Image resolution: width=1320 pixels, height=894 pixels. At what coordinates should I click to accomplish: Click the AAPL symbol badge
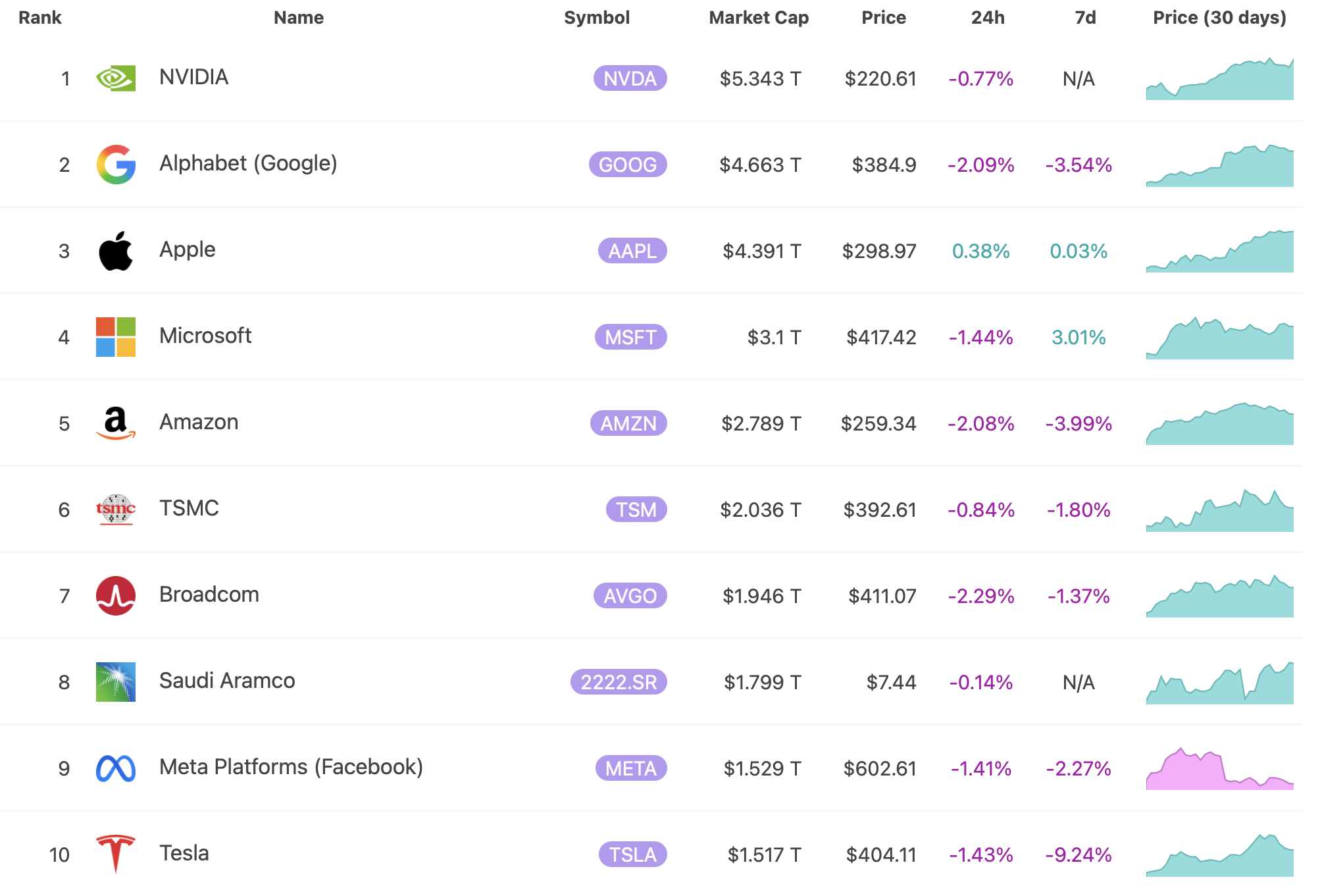(x=632, y=251)
